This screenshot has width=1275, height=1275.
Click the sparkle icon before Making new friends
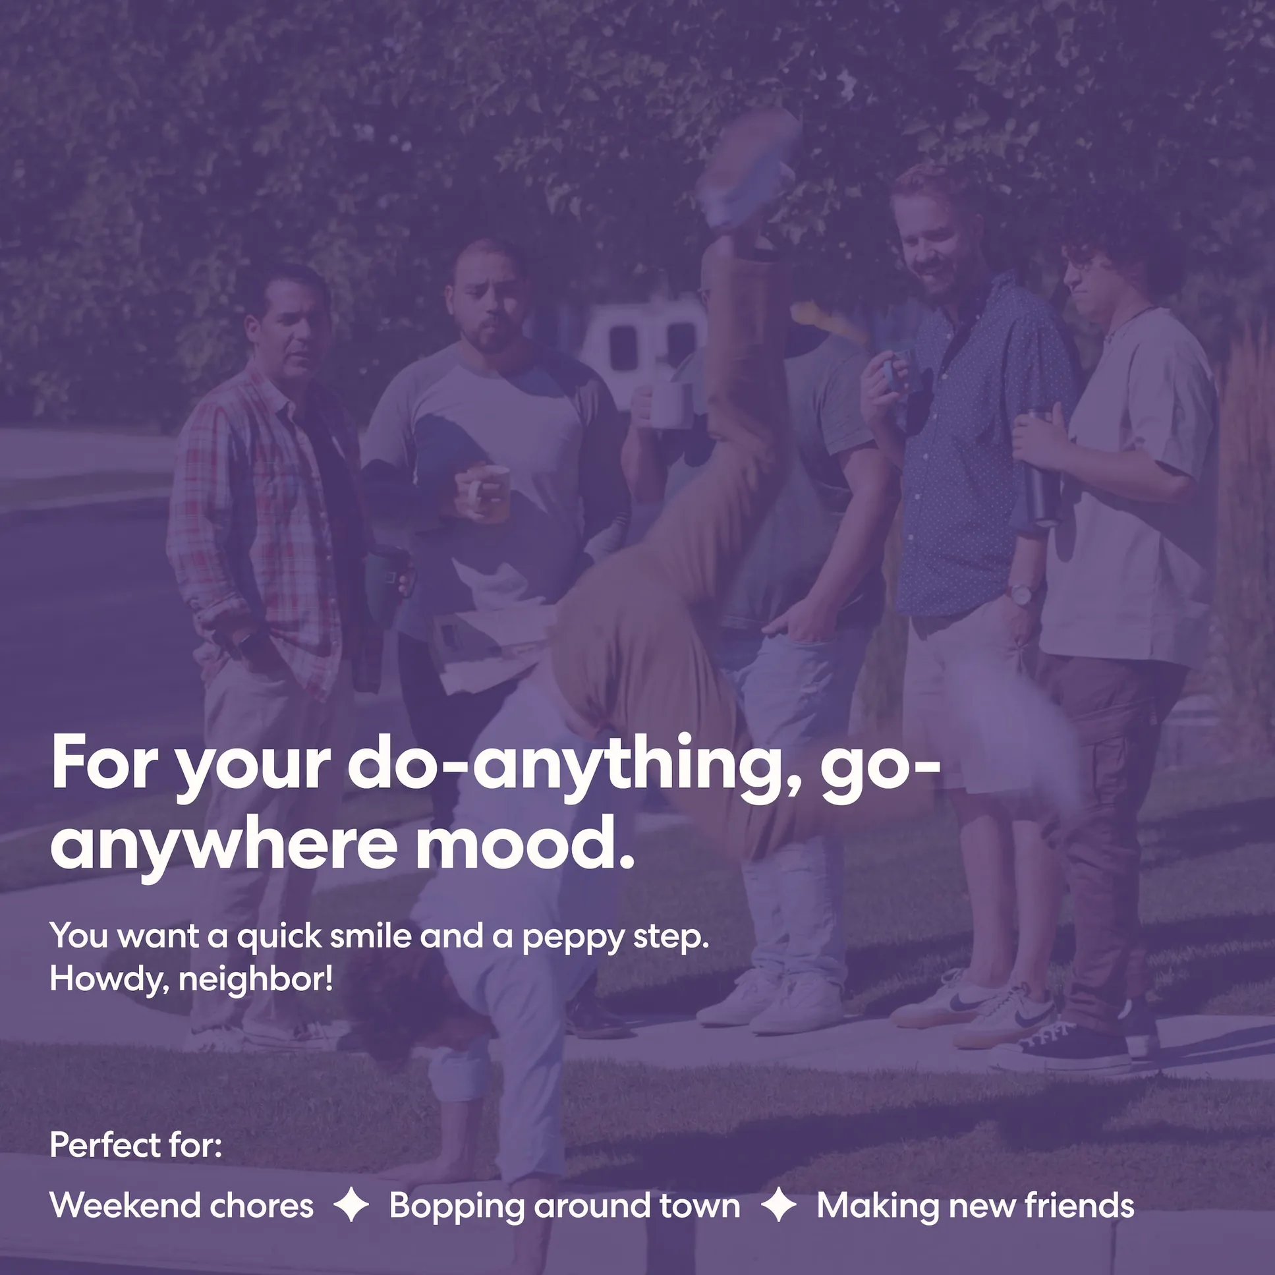(779, 1204)
